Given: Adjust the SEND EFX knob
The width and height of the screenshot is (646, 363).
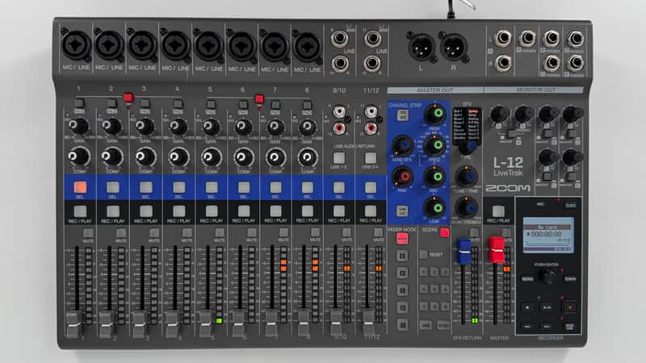Looking at the screenshot, I should point(402,145).
